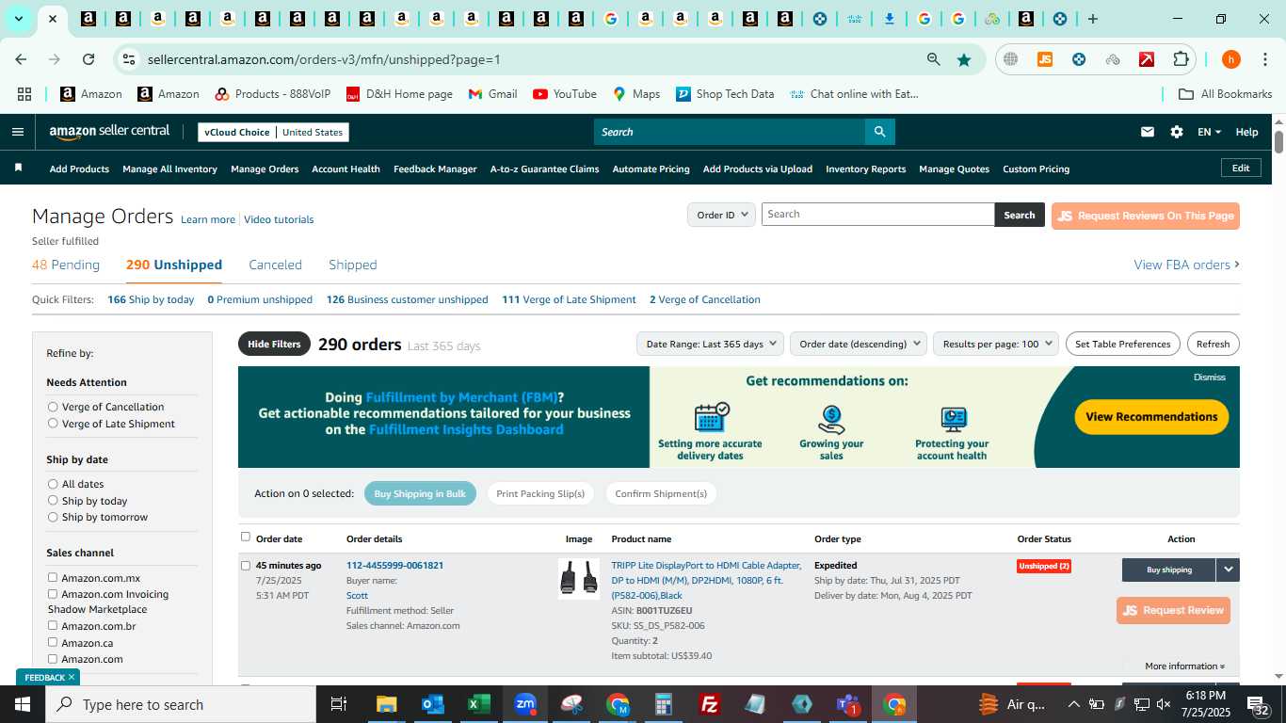Open Outlook from the taskbar

[x=433, y=704]
